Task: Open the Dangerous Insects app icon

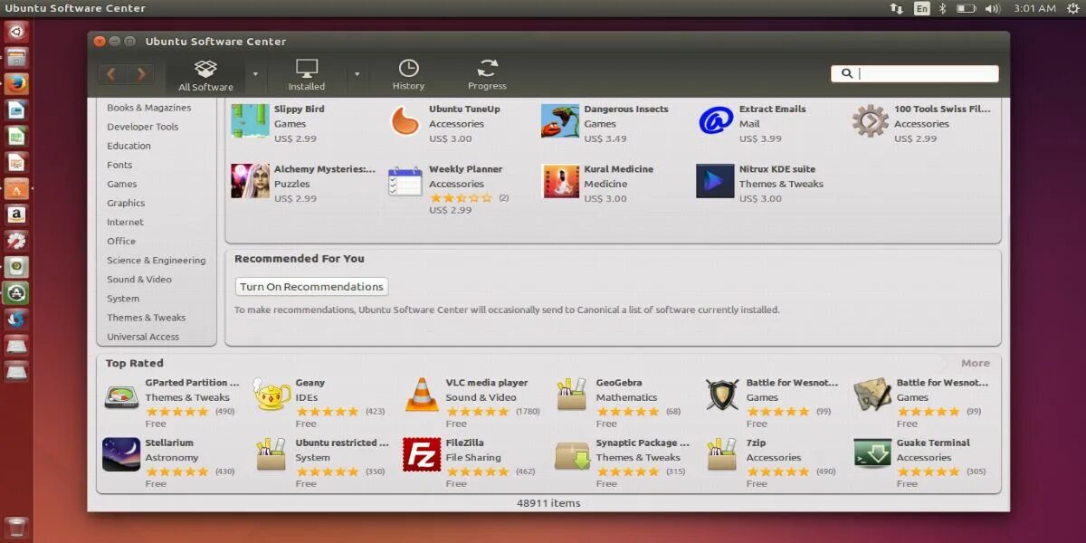Action: (x=560, y=120)
